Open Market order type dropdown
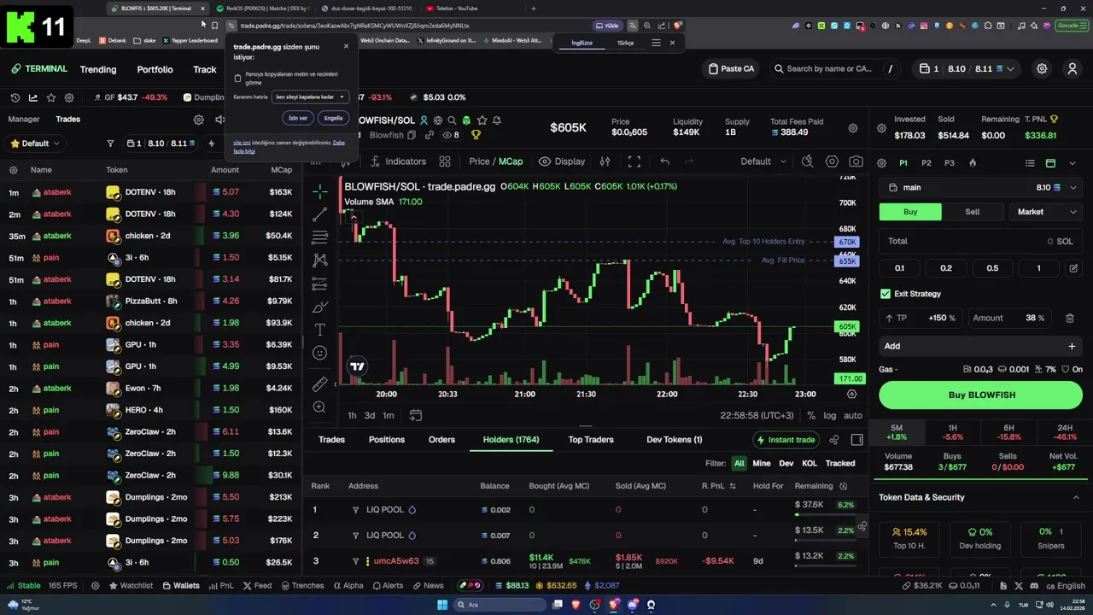1093x615 pixels. pos(1046,212)
